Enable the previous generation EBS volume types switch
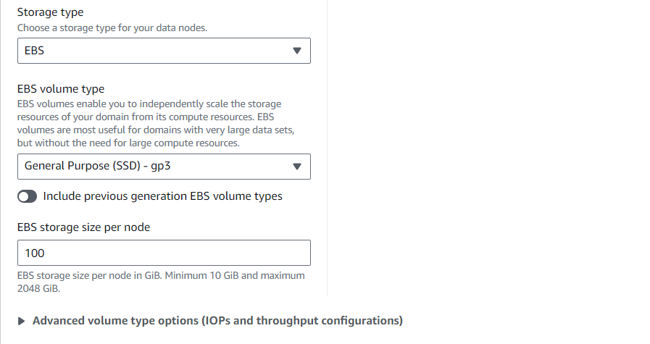The height and width of the screenshot is (344, 650). (x=27, y=196)
